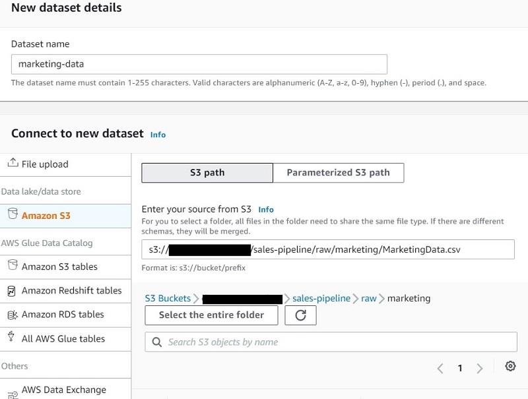
Task: Click the Amazon S3 bucket icon
Action: [x=13, y=214]
